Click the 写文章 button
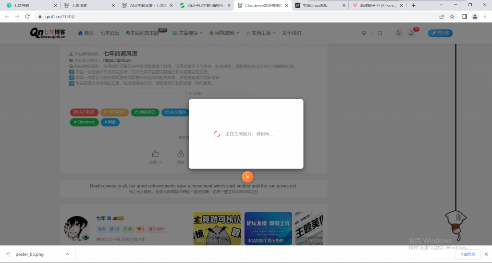 [440, 33]
